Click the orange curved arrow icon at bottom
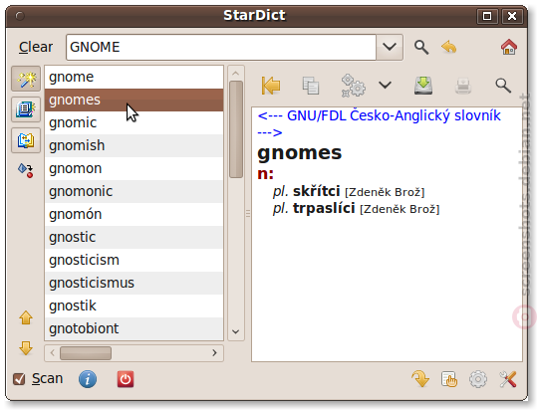 click(420, 379)
